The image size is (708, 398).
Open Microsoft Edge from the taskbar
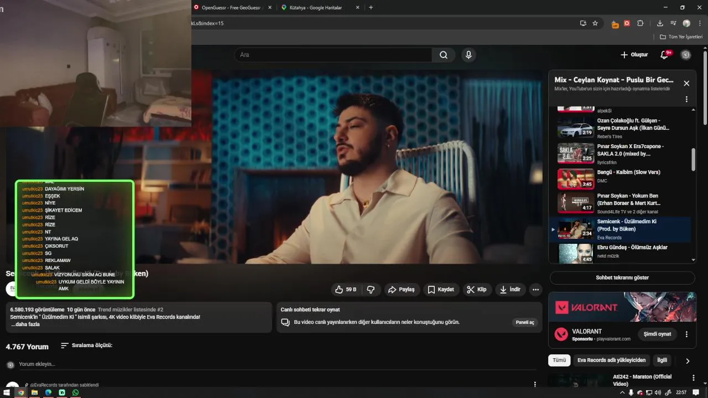coord(48,392)
